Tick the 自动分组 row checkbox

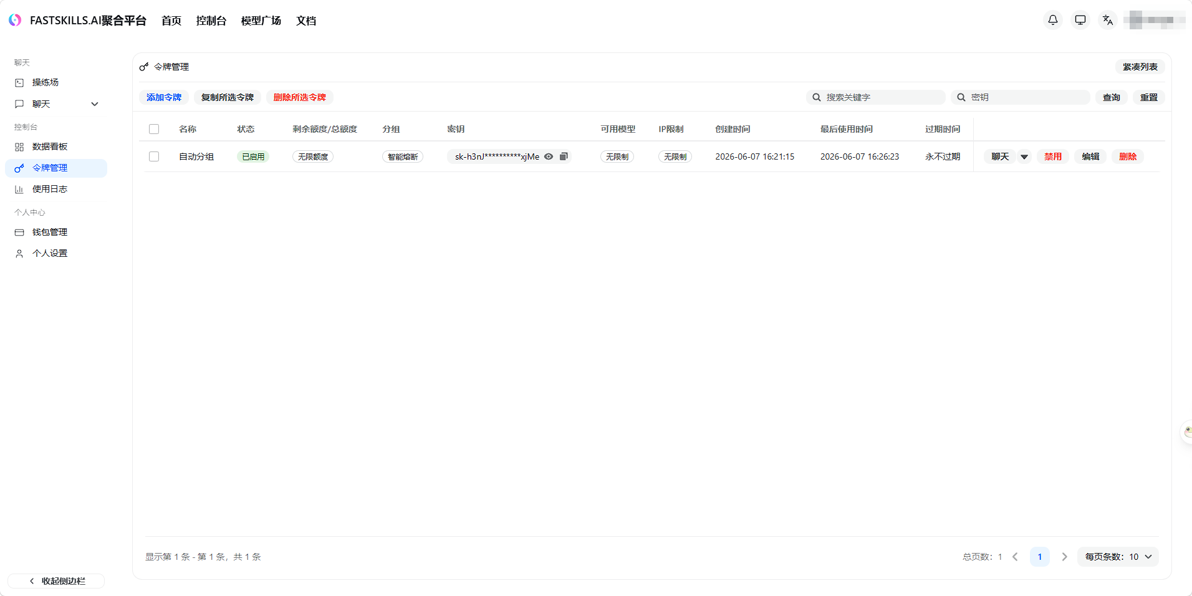coord(154,156)
